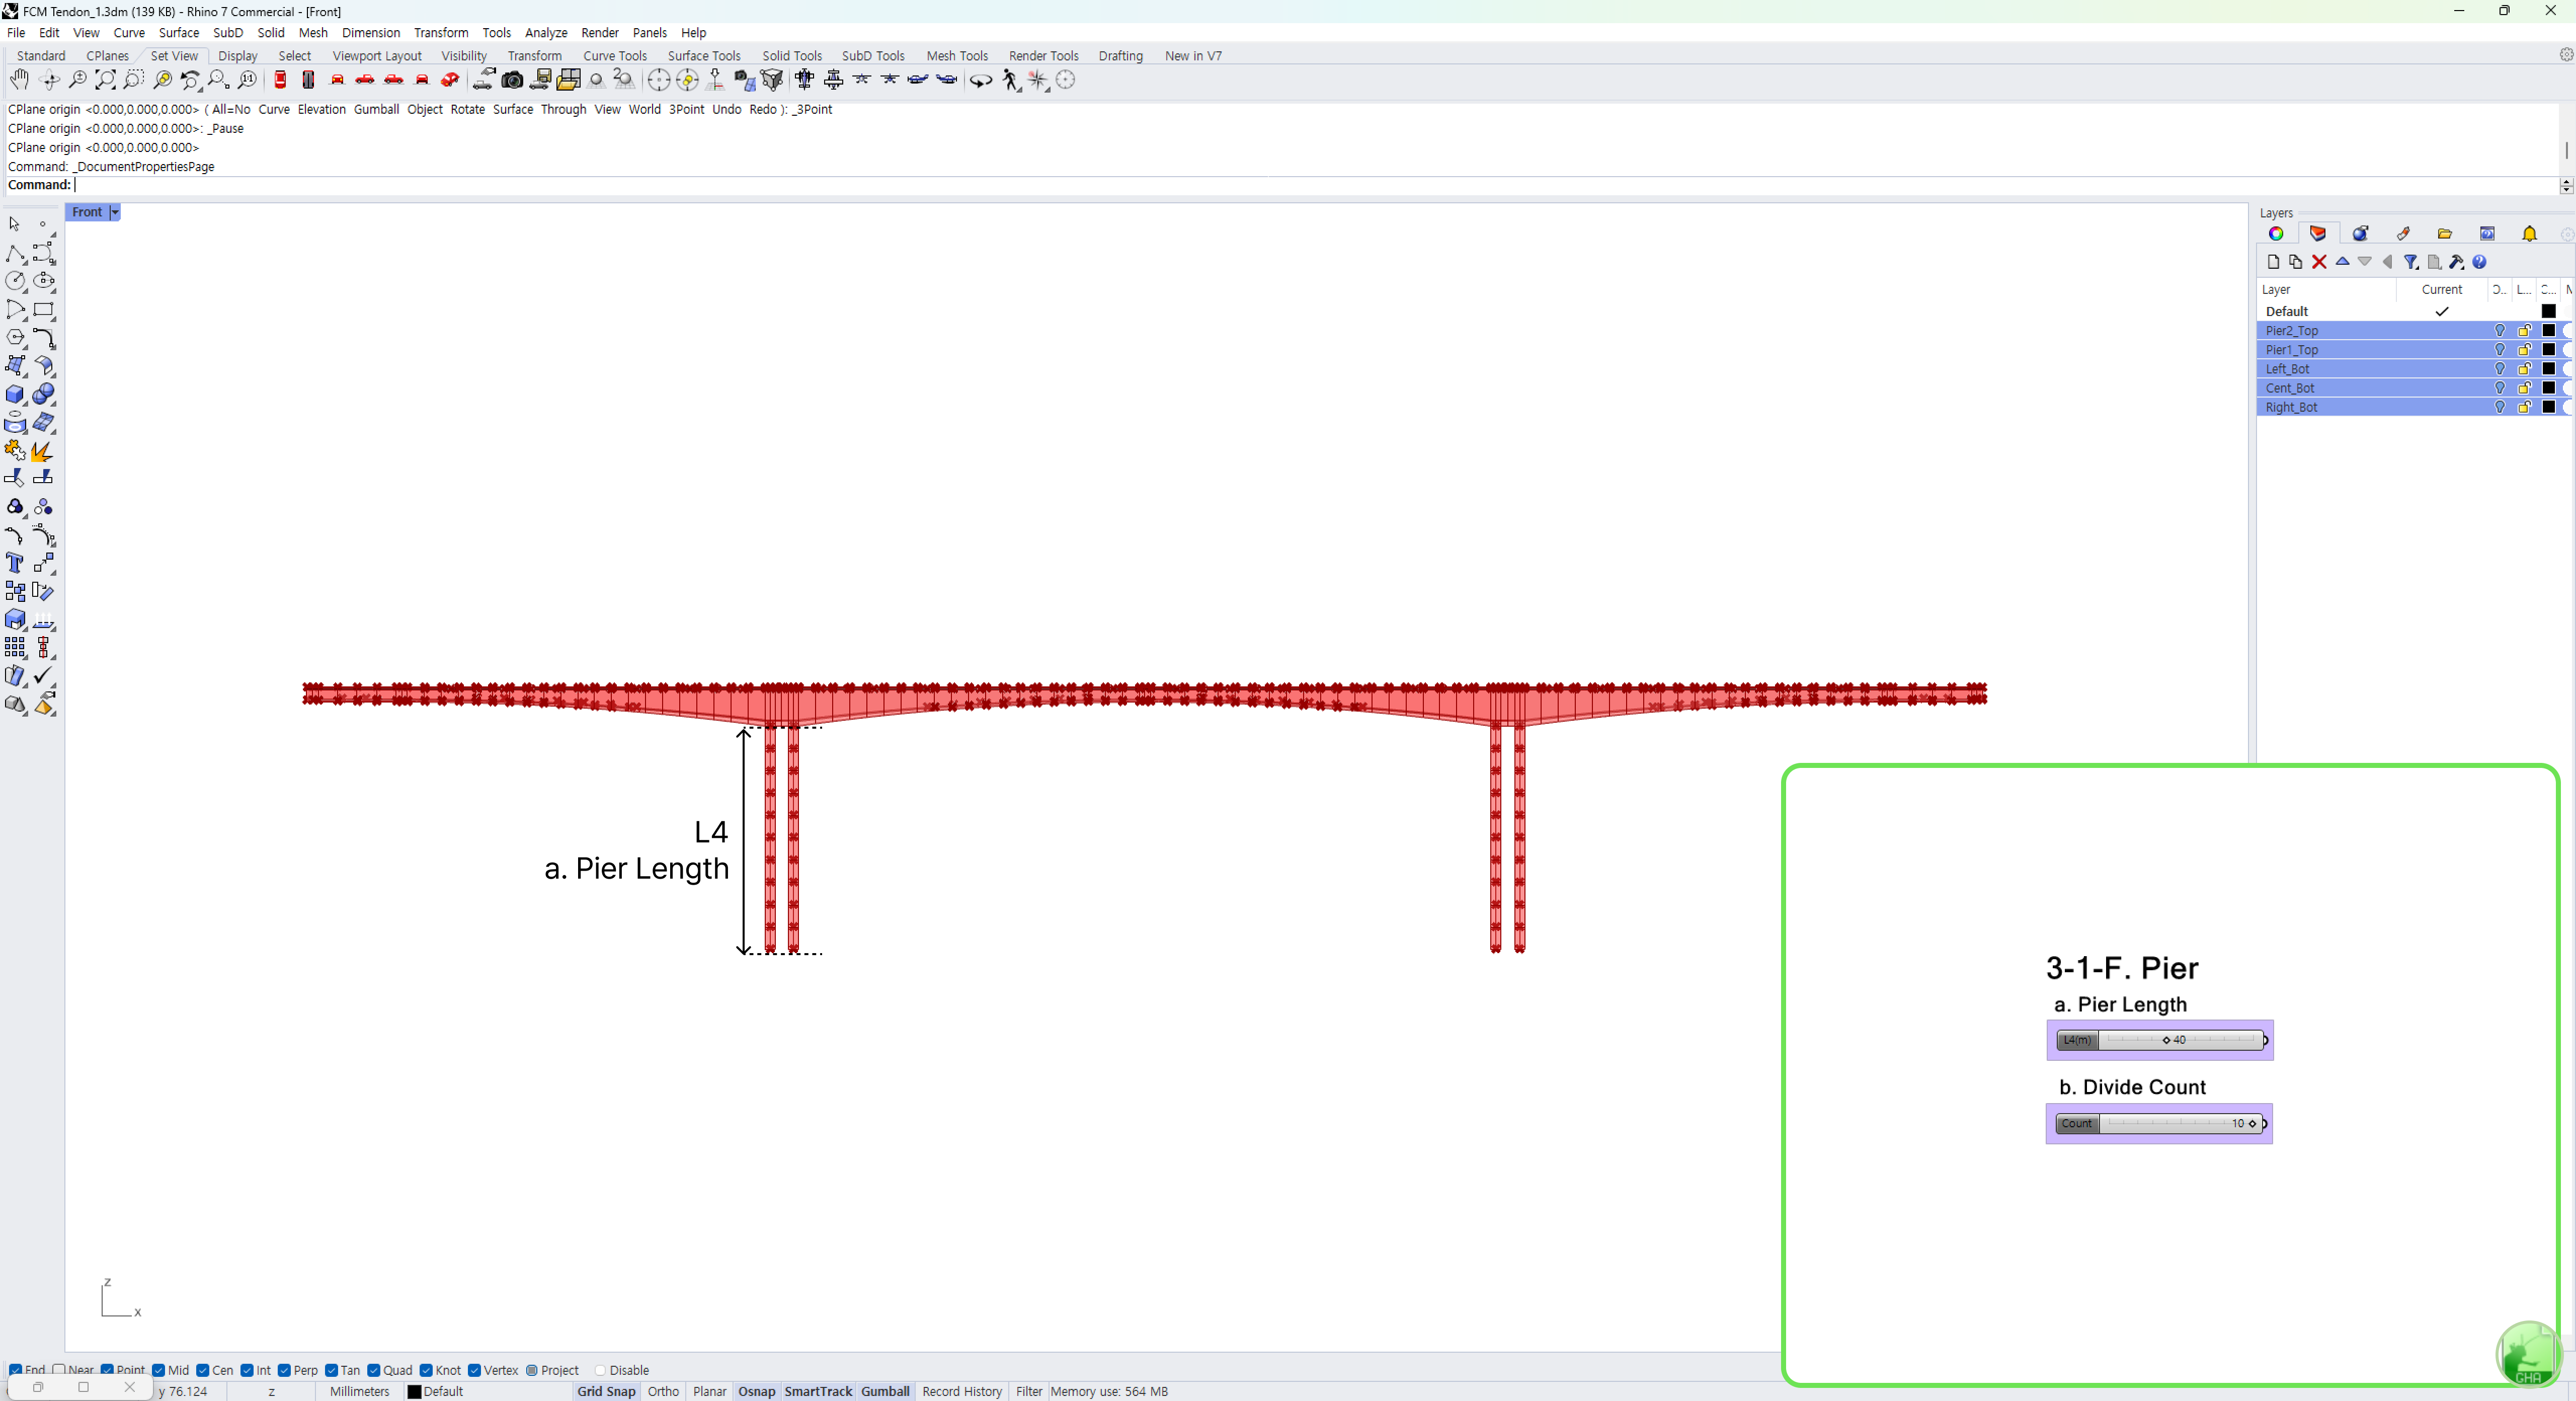Toggle the Vertex osnap checkbox
Image resolution: width=2576 pixels, height=1401 pixels.
pos(475,1370)
